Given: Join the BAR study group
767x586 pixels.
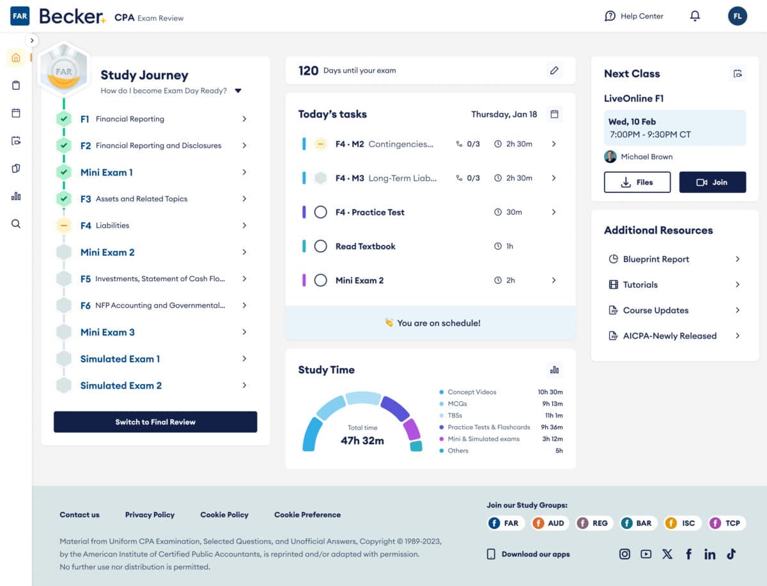Looking at the screenshot, I should (638, 523).
